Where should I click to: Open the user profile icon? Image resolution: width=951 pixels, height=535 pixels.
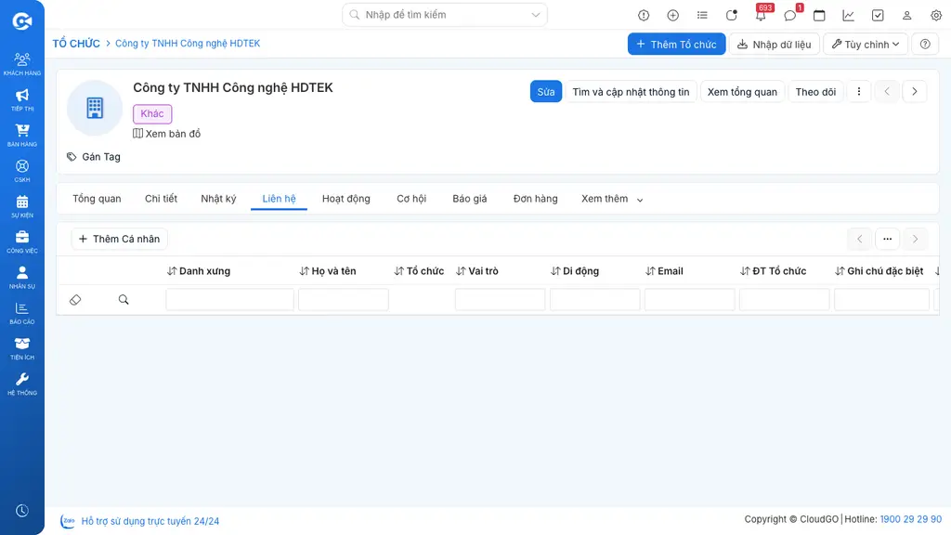point(906,15)
